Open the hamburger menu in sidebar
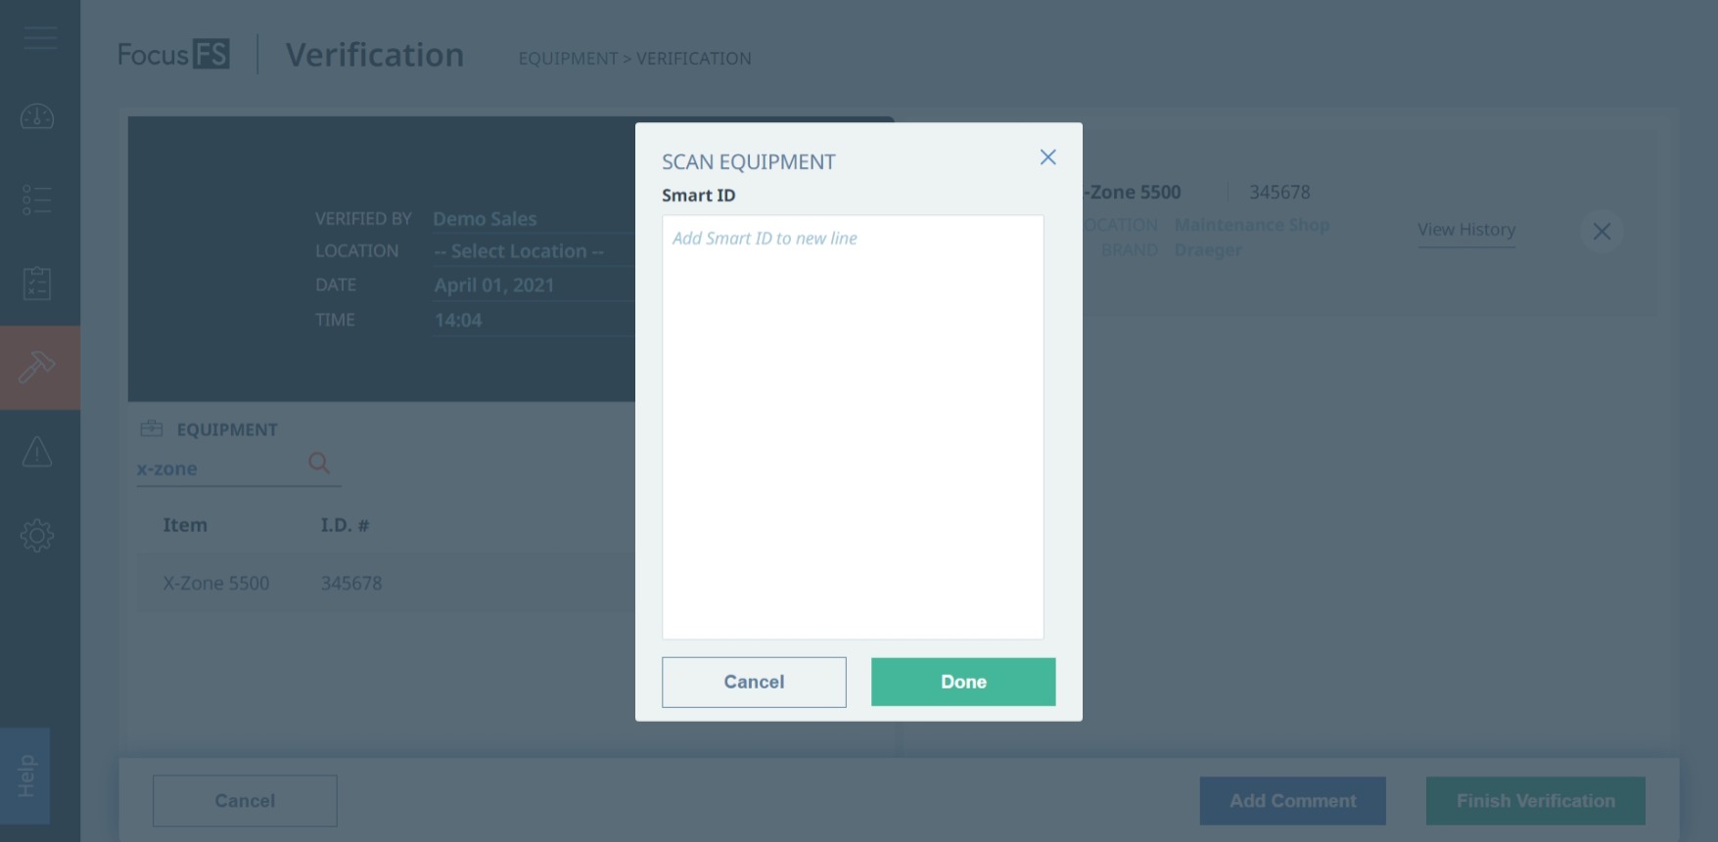 pyautogui.click(x=40, y=38)
